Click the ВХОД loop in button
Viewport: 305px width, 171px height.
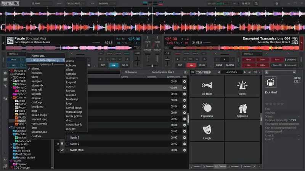(x=219, y=65)
